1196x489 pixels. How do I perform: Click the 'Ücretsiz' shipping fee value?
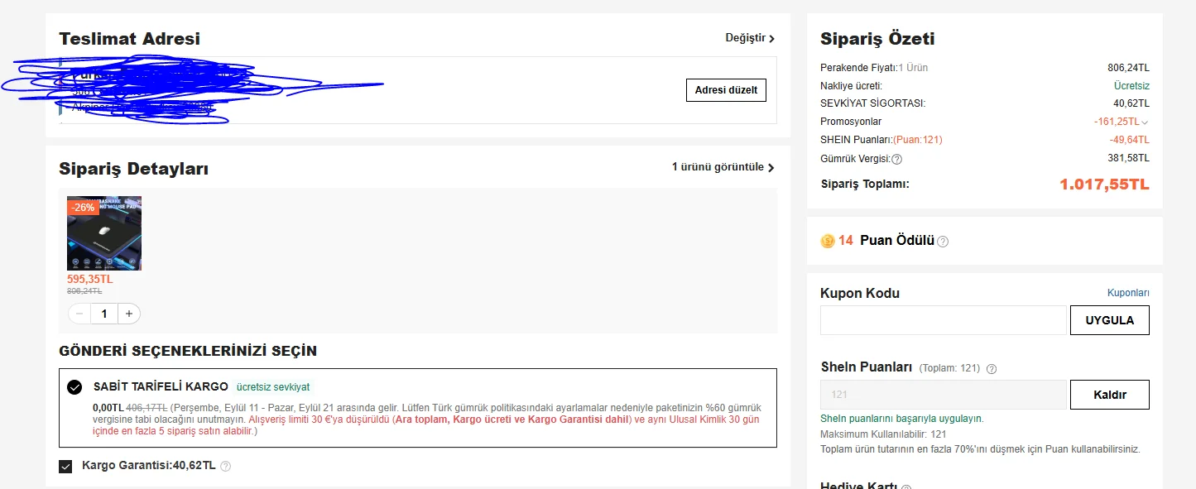(1131, 86)
